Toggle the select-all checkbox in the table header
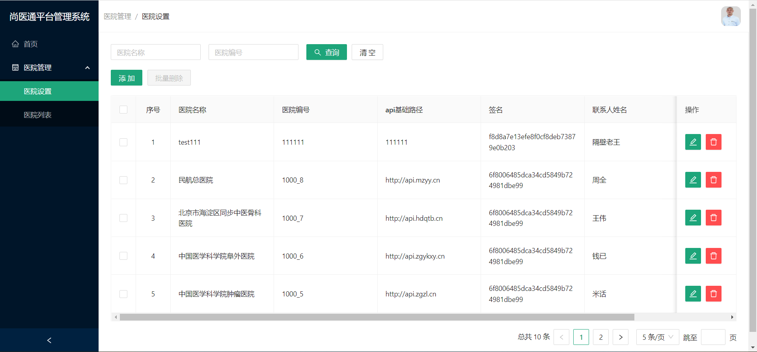Viewport: 757px width, 352px height. coord(123,110)
